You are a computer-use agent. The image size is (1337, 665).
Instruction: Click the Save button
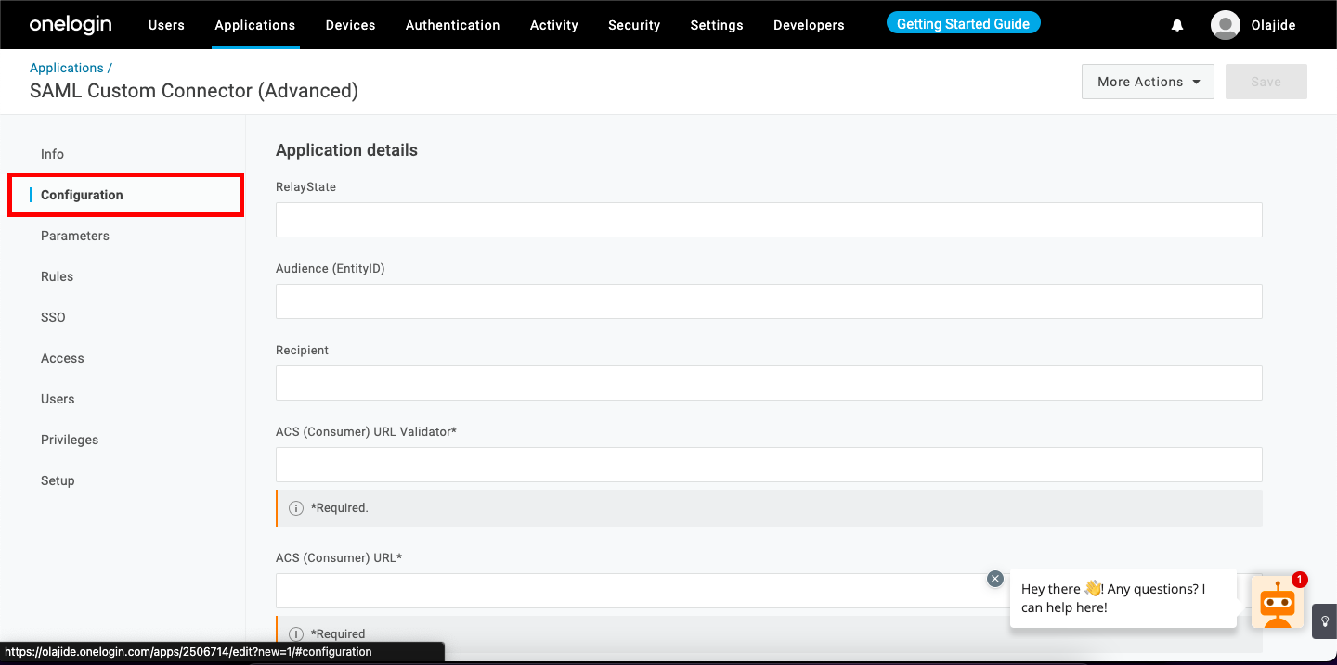coord(1266,82)
